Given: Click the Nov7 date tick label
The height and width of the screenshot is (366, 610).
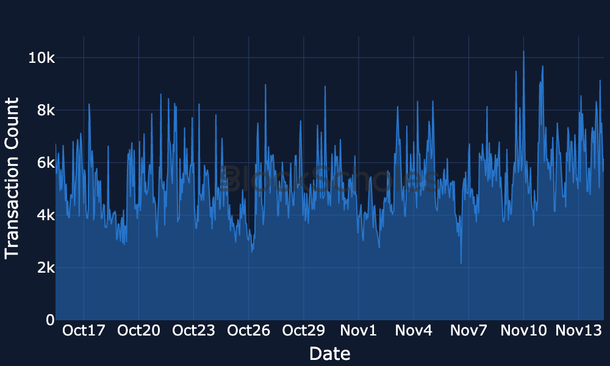Looking at the screenshot, I should click(x=468, y=331).
